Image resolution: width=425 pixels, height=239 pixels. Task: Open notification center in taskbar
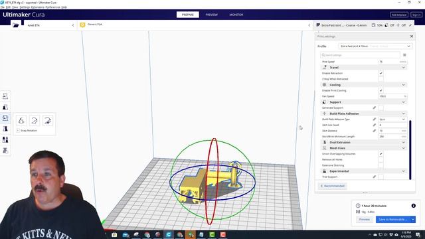click(x=418, y=234)
